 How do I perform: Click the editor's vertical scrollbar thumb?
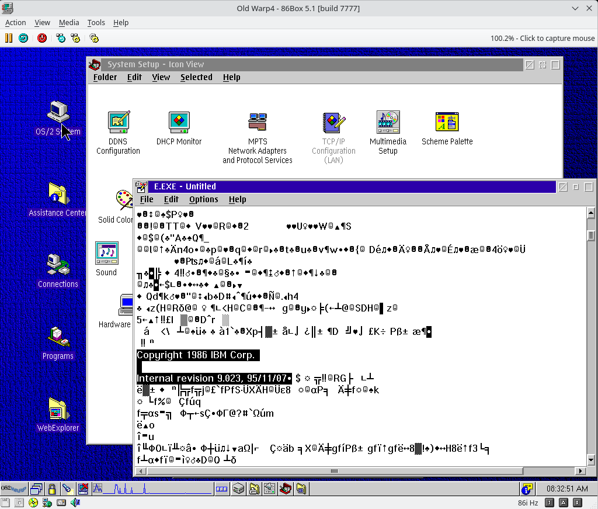click(x=591, y=236)
